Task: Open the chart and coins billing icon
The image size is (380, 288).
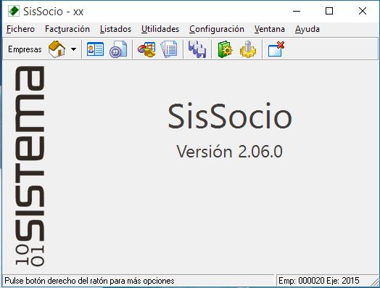Action: coord(146,49)
